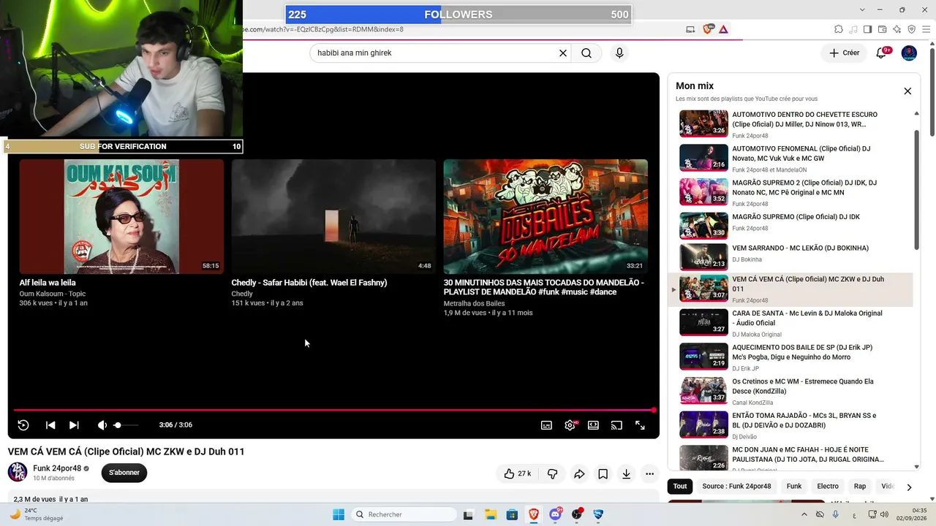Open the browser tab search dropdown
Viewport: 936px width, 526px height.
coord(863,9)
